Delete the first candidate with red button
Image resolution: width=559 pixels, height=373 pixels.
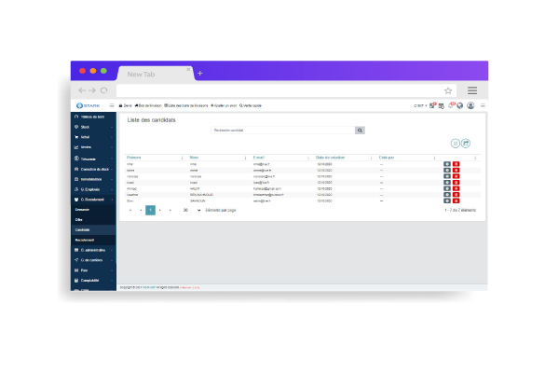[457, 164]
